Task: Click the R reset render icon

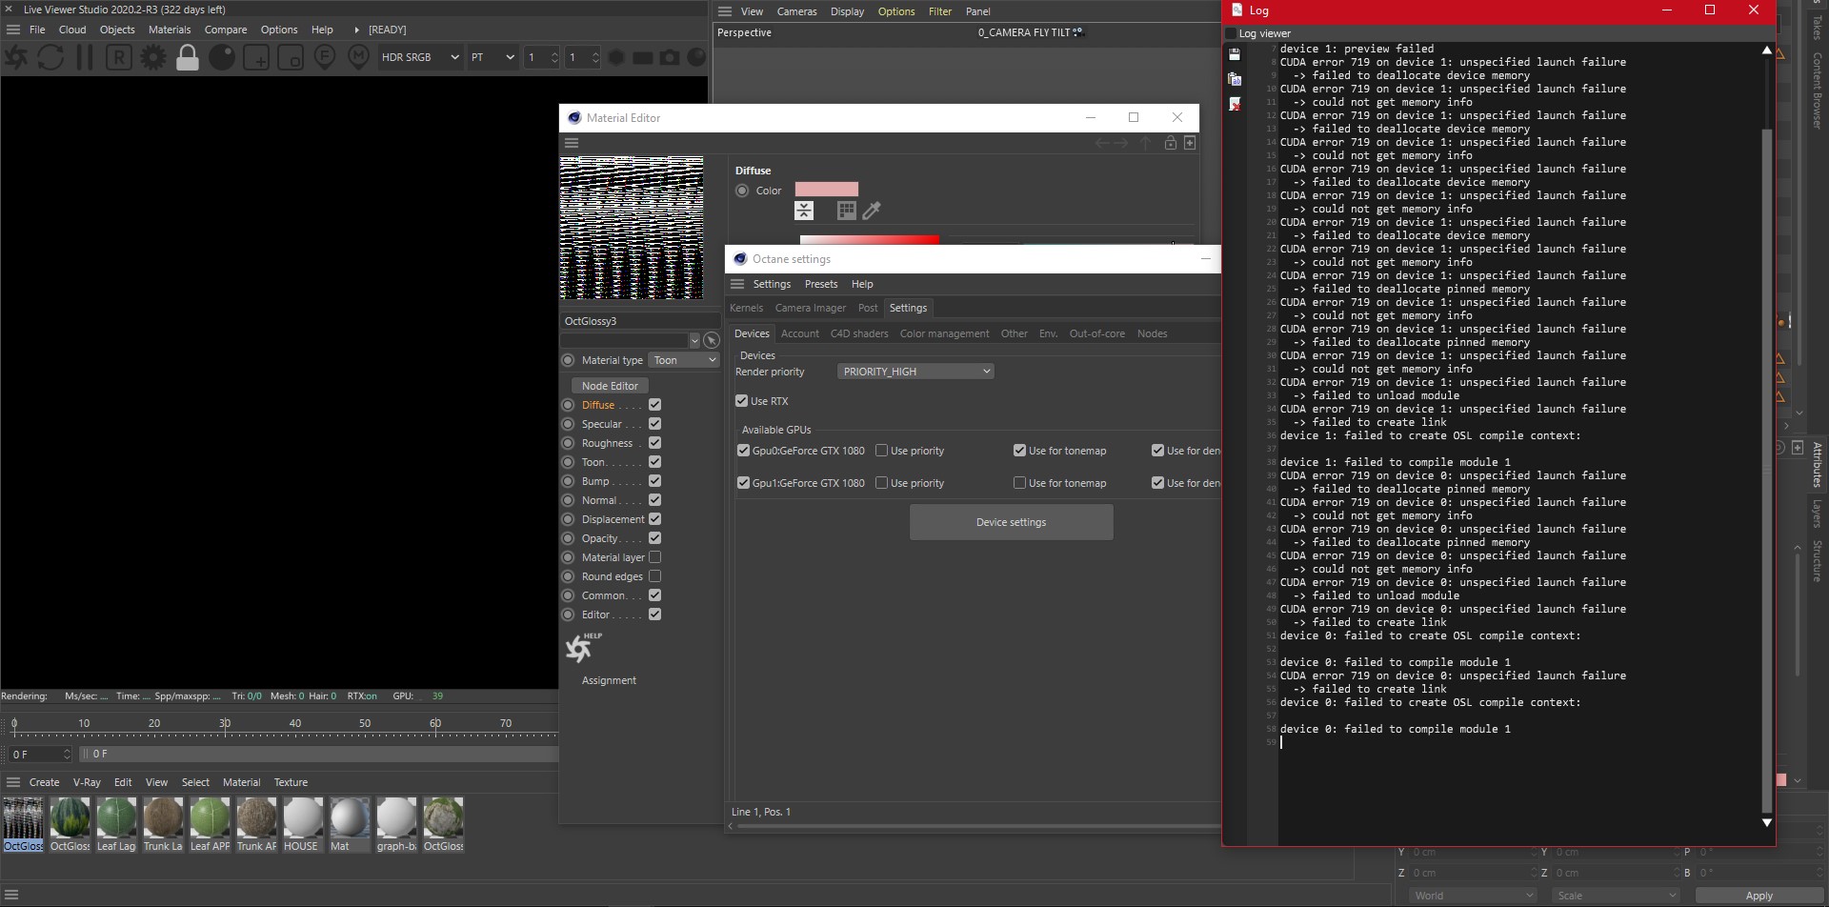Action: click(x=118, y=57)
